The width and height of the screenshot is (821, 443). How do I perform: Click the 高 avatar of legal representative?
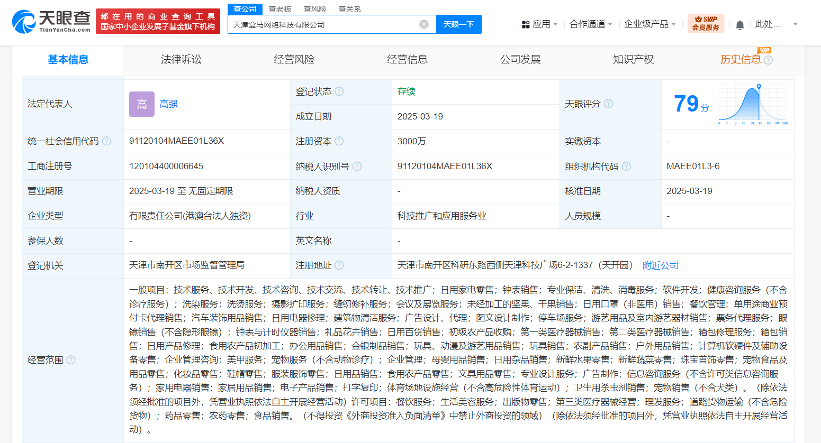141,104
